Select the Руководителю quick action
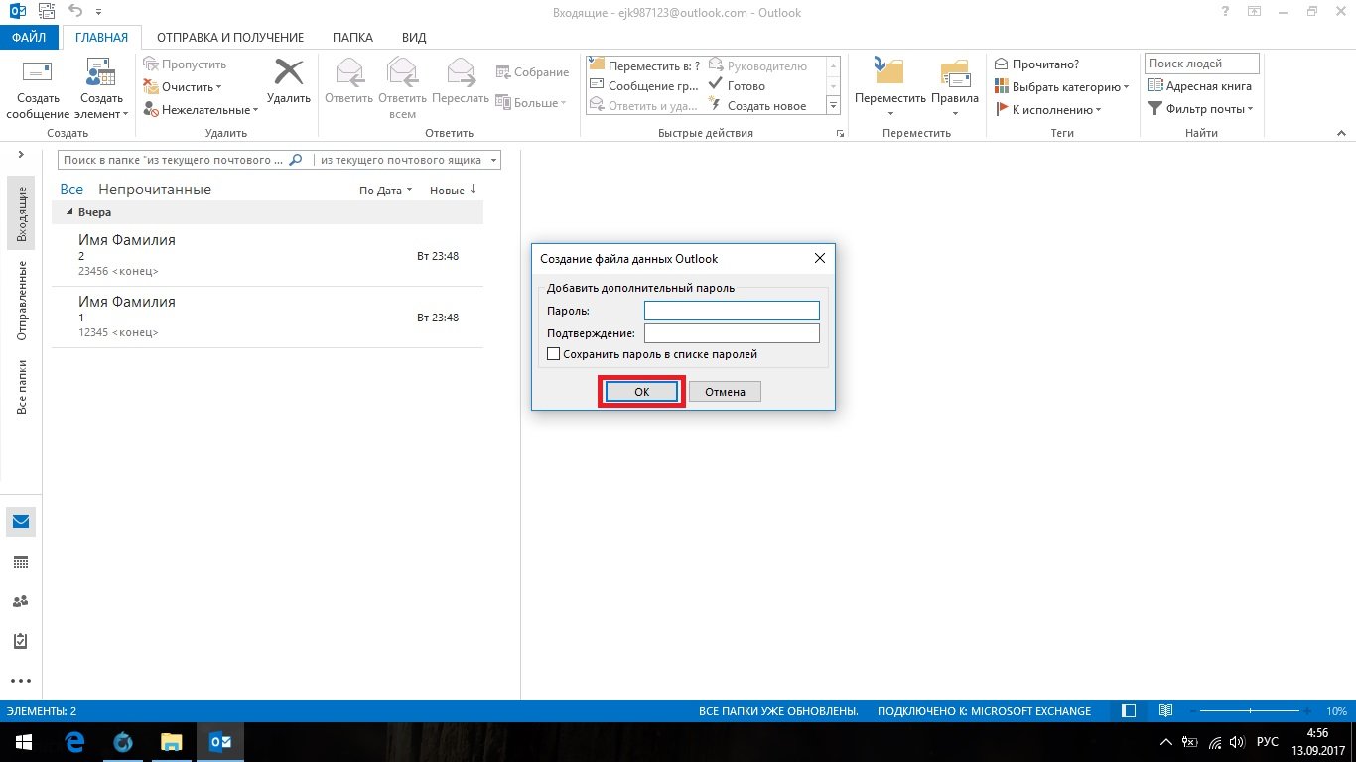Viewport: 1356px width, 762px height. tap(757, 65)
